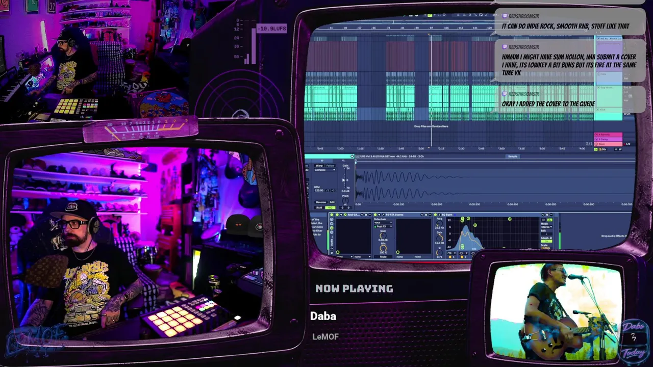
Task: Open band 2 filter type chooser in EQ Eight
Action: pos(463,253)
